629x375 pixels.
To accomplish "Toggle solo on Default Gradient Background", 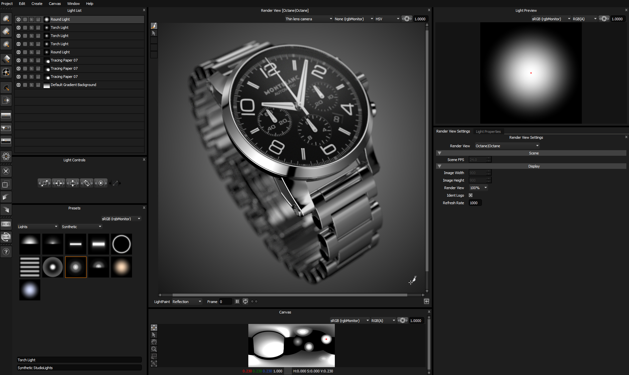I will pos(25,85).
